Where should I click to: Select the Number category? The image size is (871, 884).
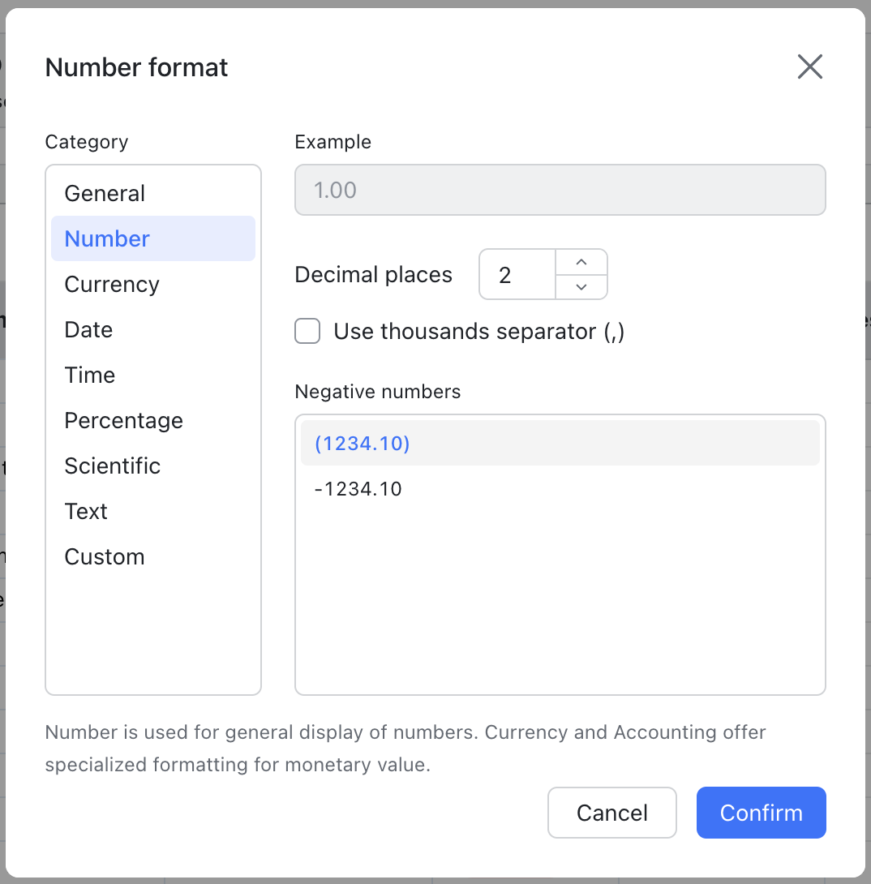107,238
